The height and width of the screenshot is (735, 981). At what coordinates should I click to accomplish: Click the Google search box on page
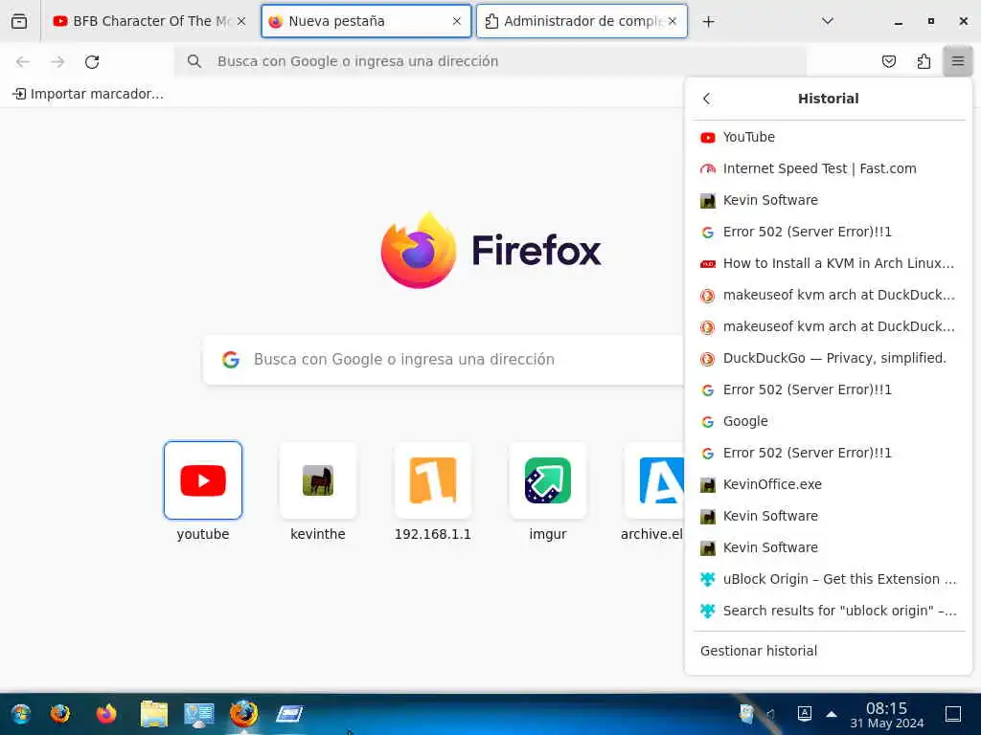click(x=443, y=360)
